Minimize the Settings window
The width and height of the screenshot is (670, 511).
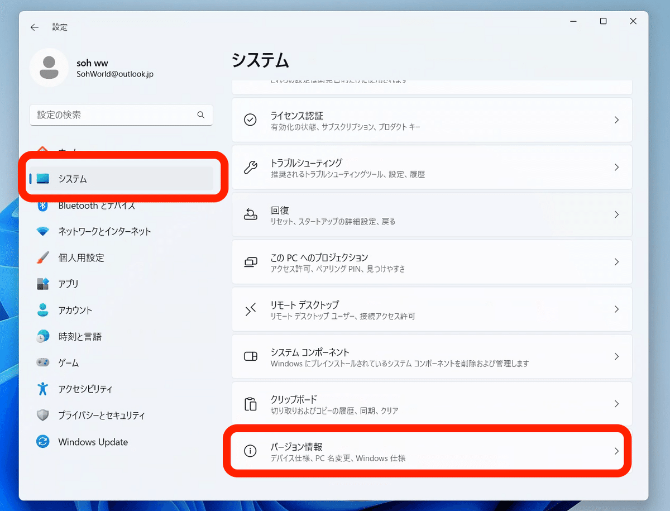(x=573, y=21)
